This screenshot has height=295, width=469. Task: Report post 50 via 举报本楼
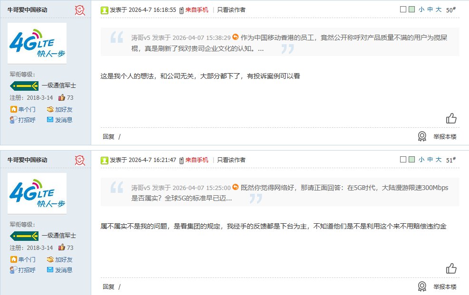(x=445, y=137)
